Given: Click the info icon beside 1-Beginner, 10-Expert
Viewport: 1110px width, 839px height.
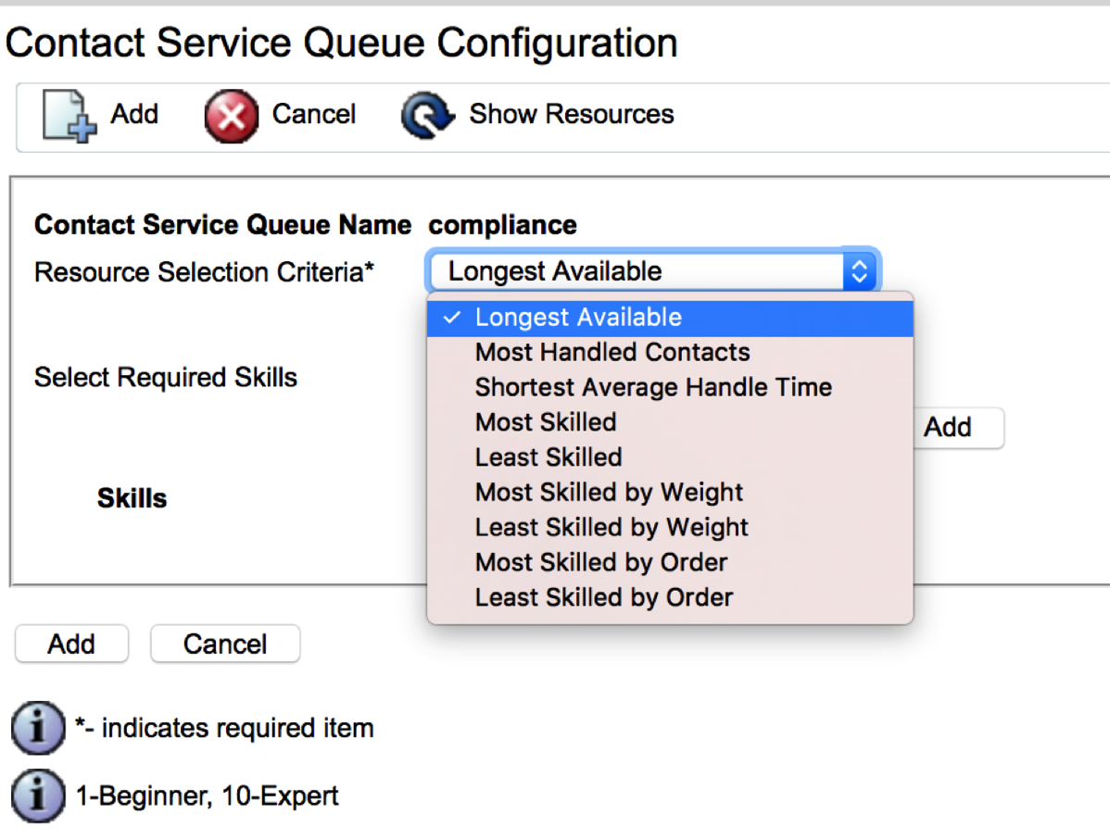Looking at the screenshot, I should 37,795.
